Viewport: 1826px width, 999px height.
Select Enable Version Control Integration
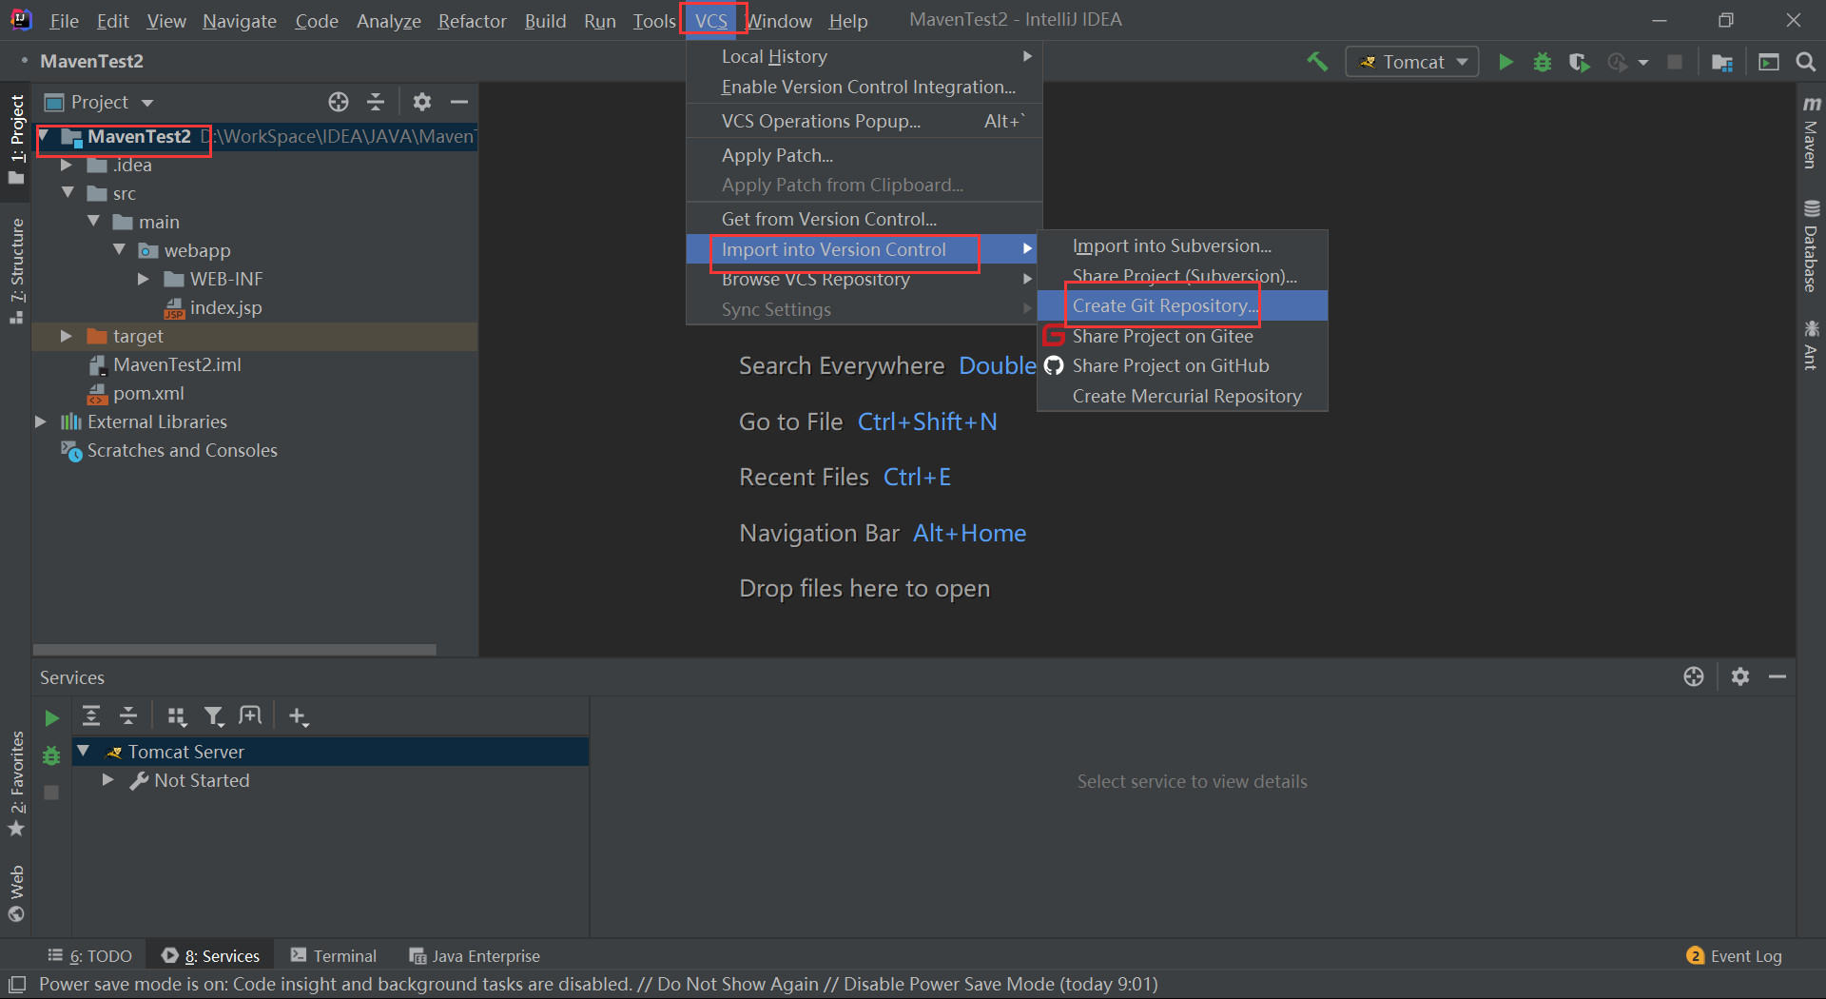coord(864,87)
